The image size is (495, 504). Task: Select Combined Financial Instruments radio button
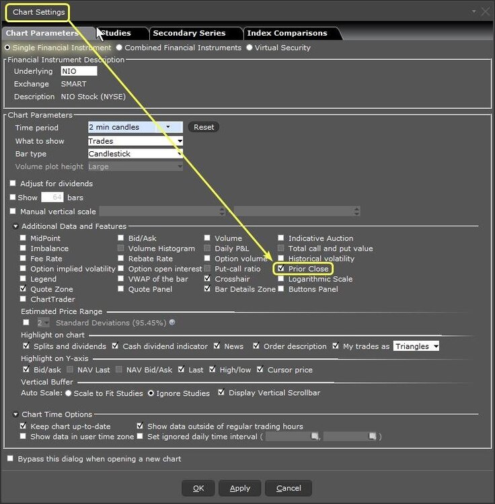coord(119,48)
